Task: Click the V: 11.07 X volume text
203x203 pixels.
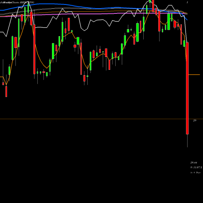Action: pyautogui.click(x=196, y=168)
